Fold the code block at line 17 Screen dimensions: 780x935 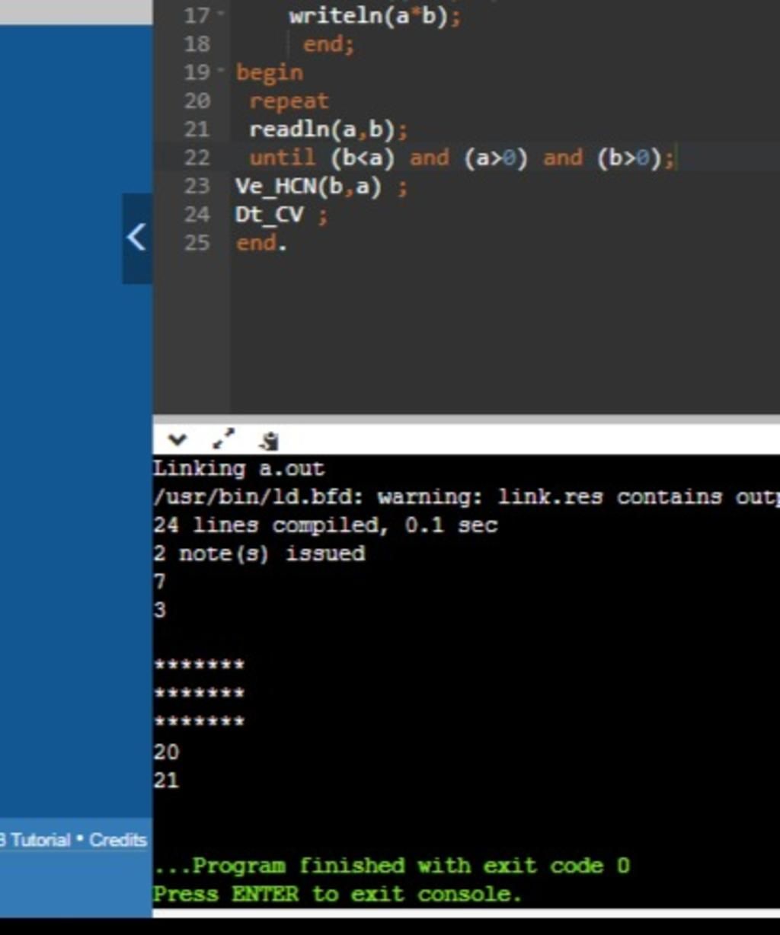pos(221,15)
